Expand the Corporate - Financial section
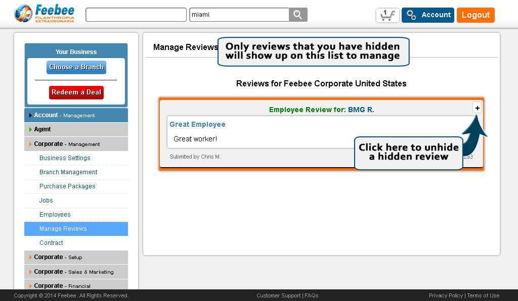 click(x=76, y=286)
